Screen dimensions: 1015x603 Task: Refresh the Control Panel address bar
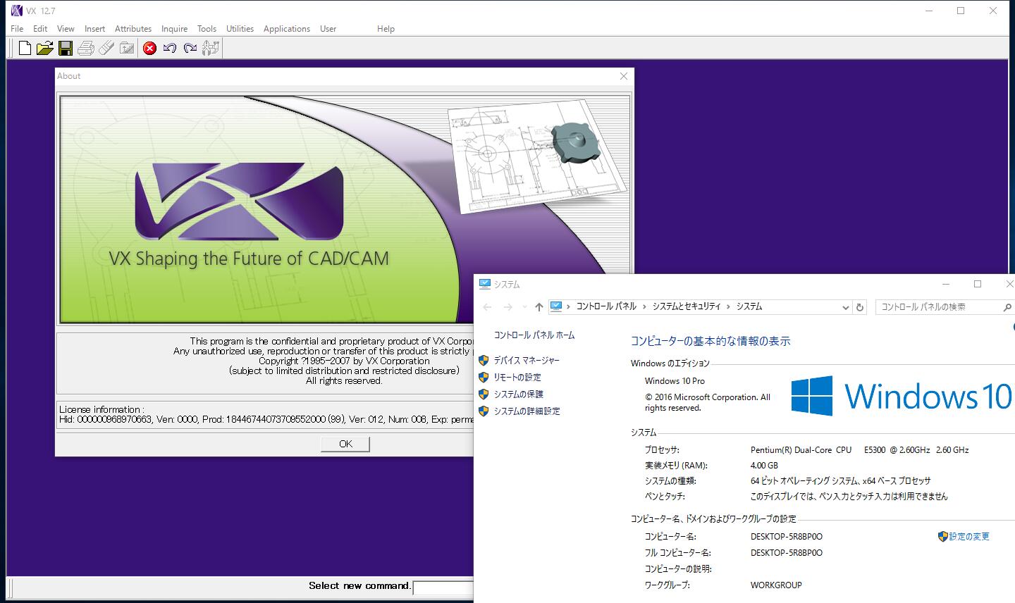[x=859, y=307]
